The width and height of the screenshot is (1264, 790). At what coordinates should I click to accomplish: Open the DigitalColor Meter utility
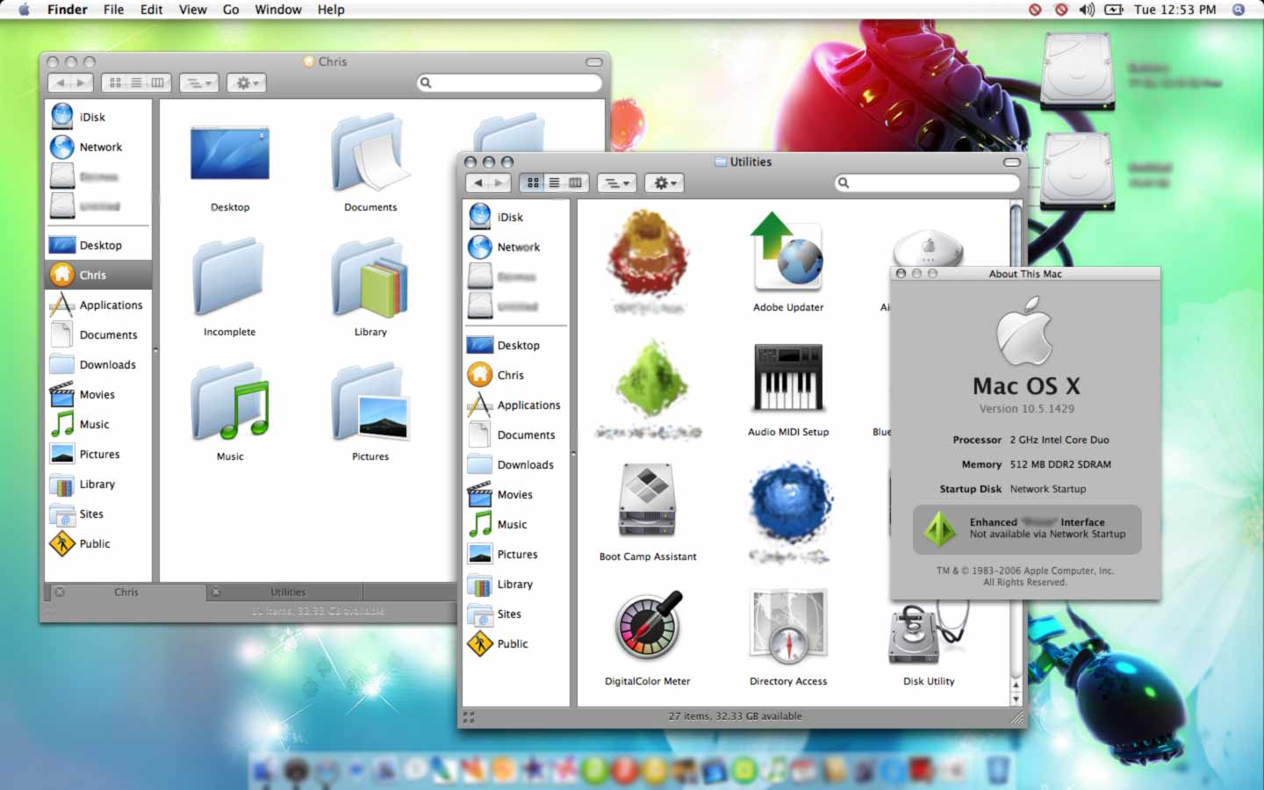point(648,627)
